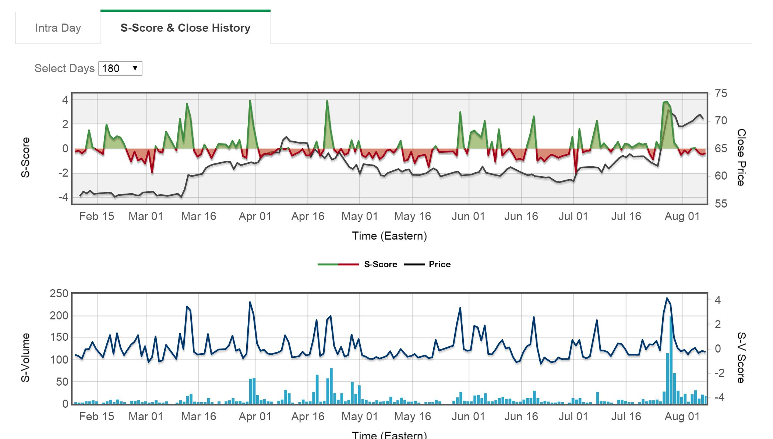Click the "S-Score" left axis title of top chart
773x439 pixels.
point(25,157)
